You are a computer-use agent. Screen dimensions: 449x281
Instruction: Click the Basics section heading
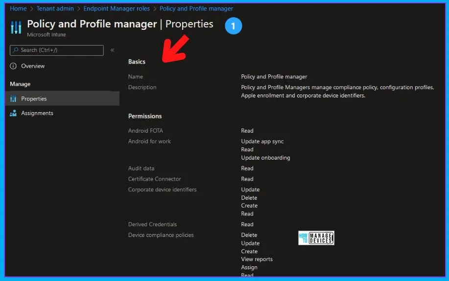pyautogui.click(x=137, y=62)
